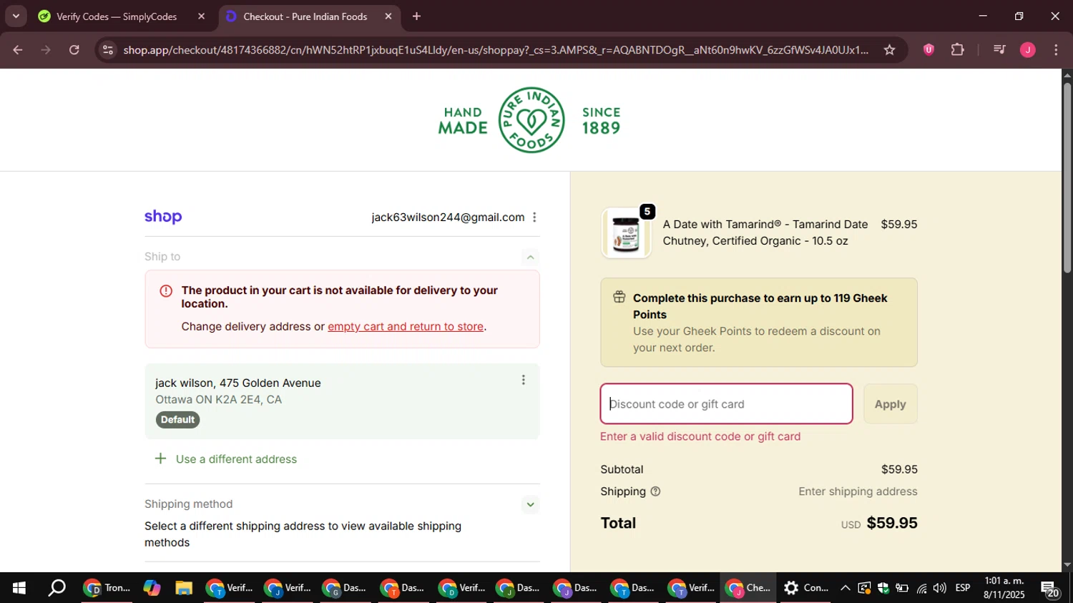Close the Verify Codes — SimplyCodes tab
1073x603 pixels.
click(x=201, y=16)
